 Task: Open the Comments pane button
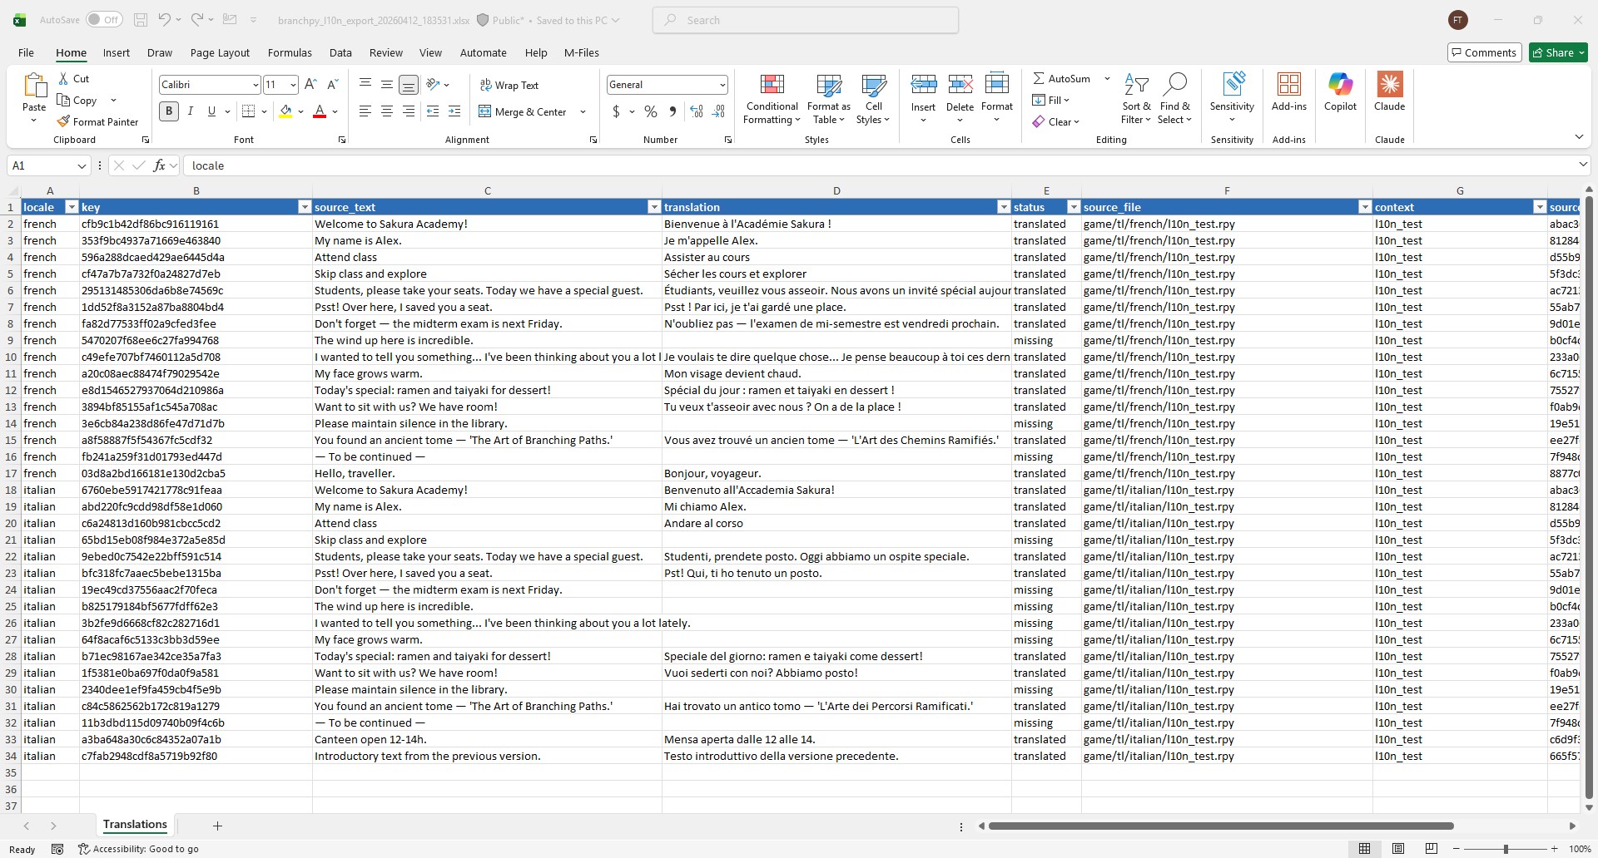click(1484, 52)
